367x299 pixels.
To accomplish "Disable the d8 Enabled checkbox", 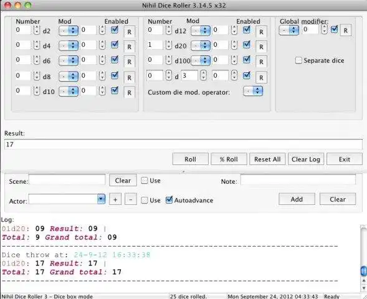I will pos(115,75).
